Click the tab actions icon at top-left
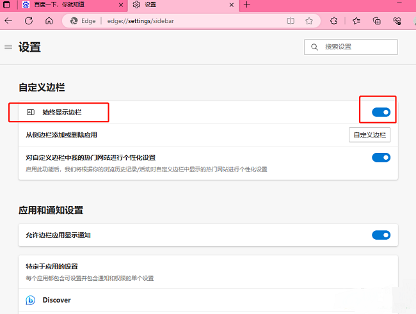 coord(6,5)
